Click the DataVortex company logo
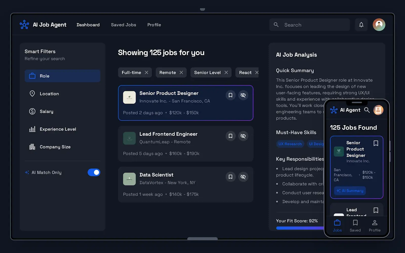This screenshot has height=253, width=405. coord(129,179)
